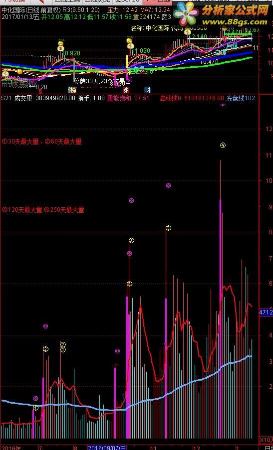Click the 10.920 price label
The width and height of the screenshot is (273, 450).
coord(71,53)
